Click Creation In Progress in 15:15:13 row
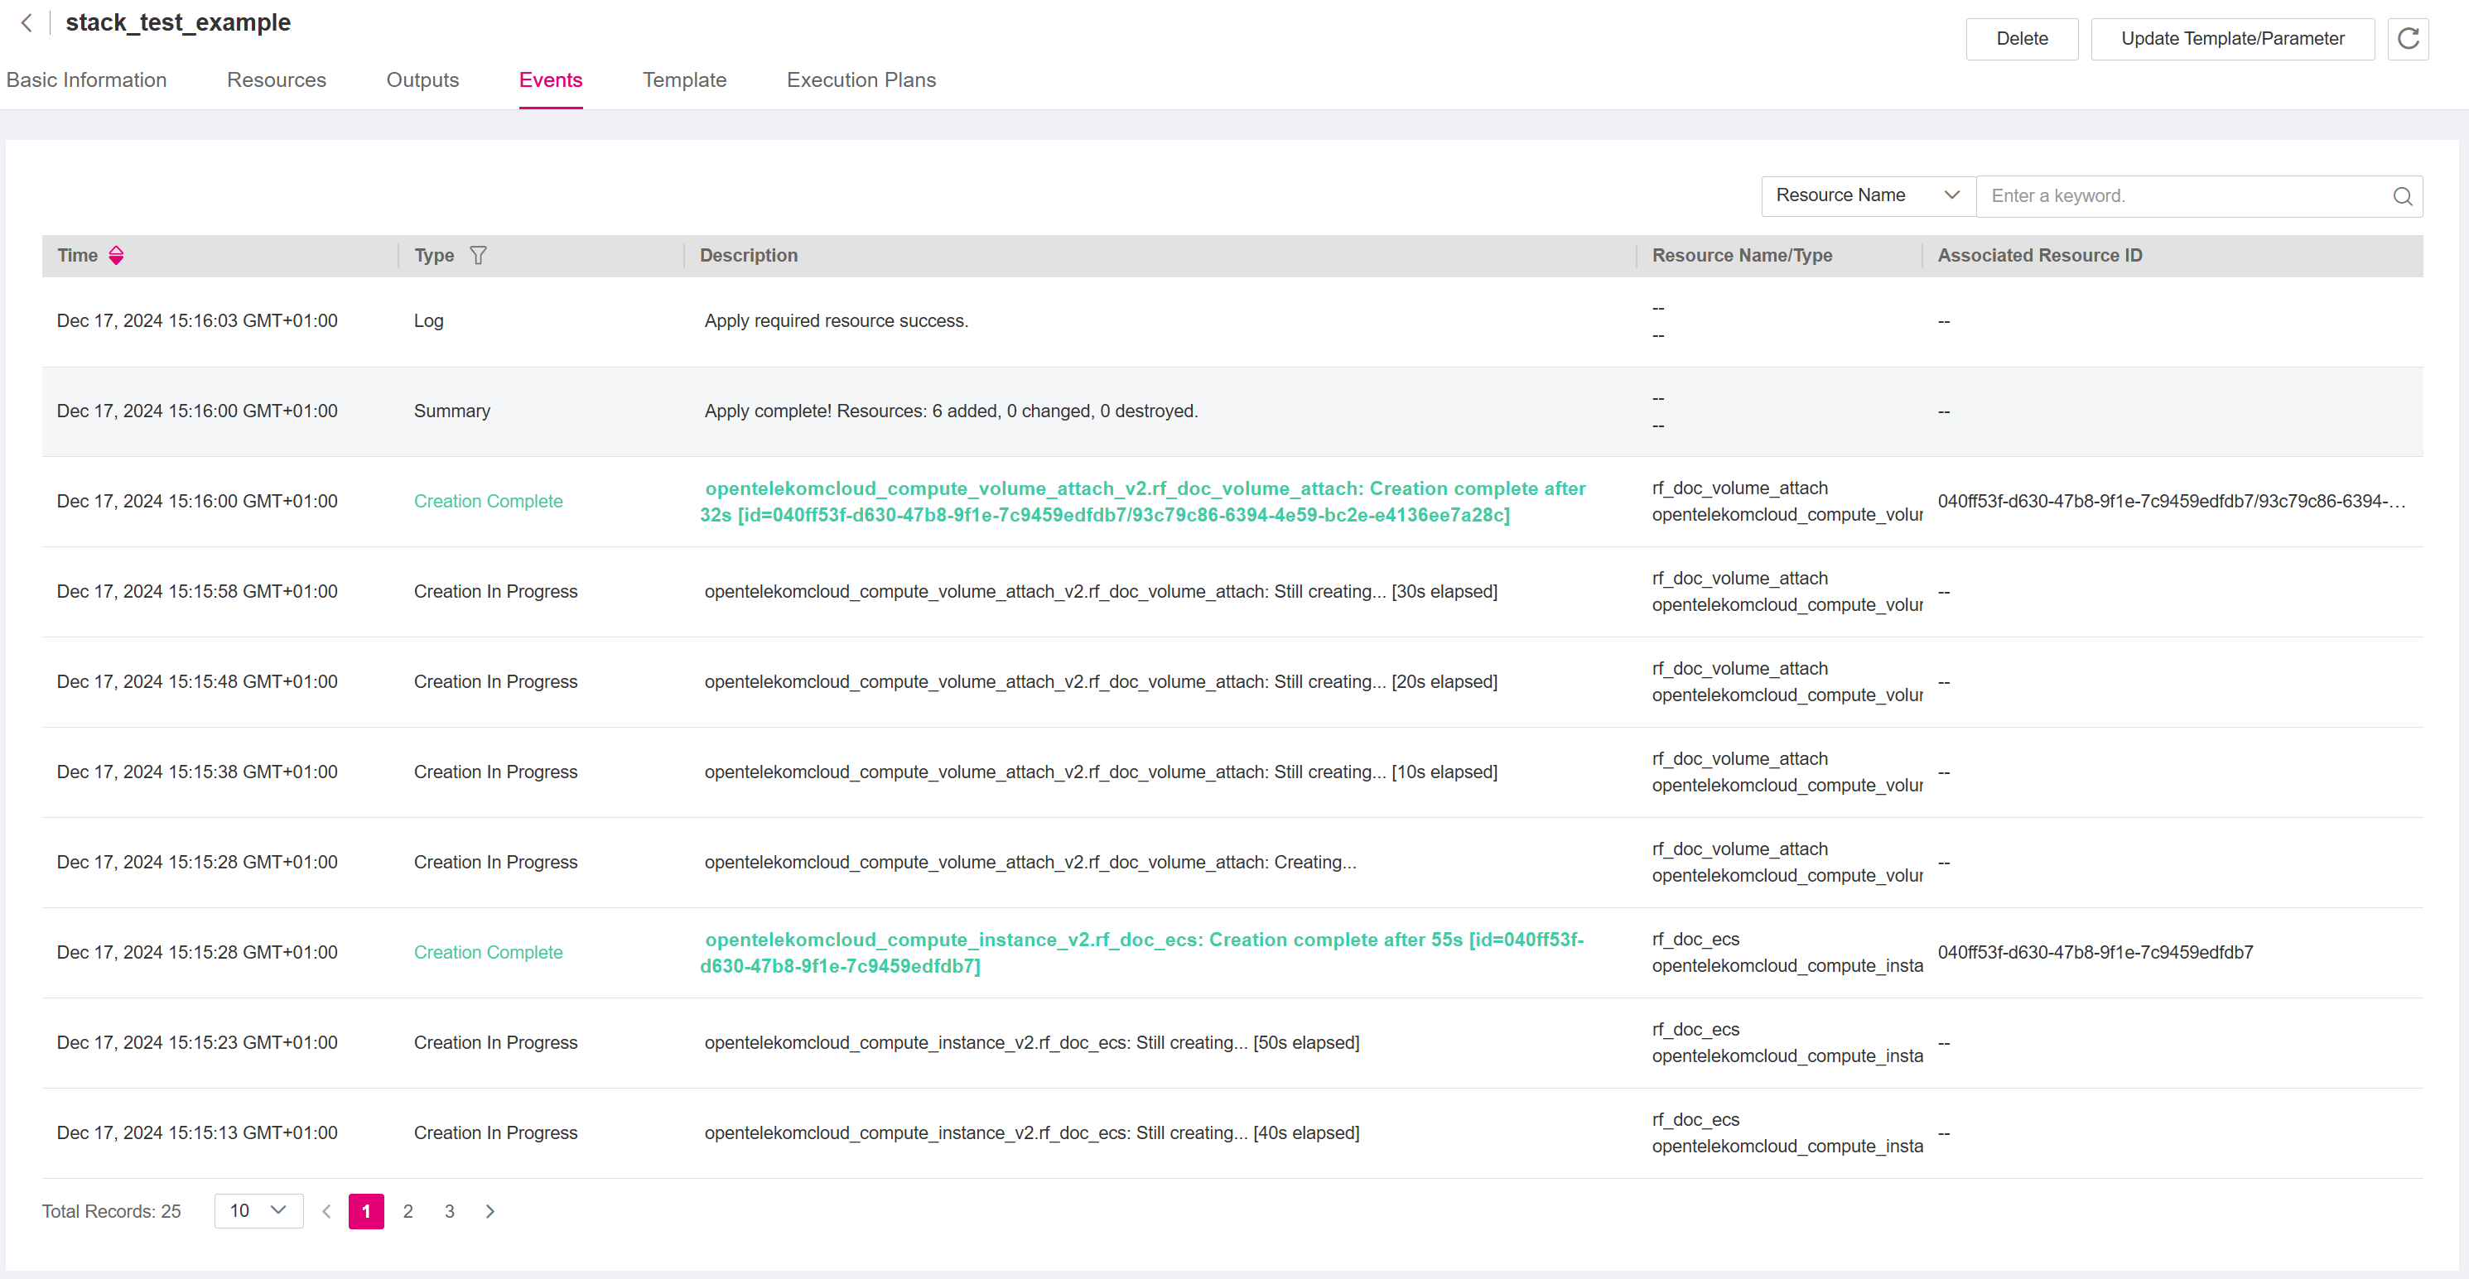 tap(495, 1132)
